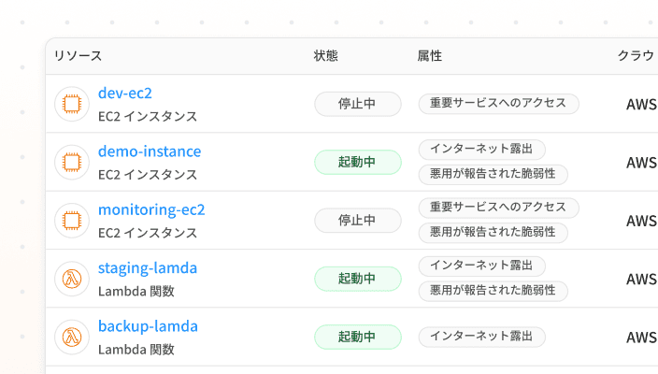The image size is (658, 374).
Task: Select dev-ec2's 重要サービスへのアクセス attribute tag
Action: coord(498,103)
